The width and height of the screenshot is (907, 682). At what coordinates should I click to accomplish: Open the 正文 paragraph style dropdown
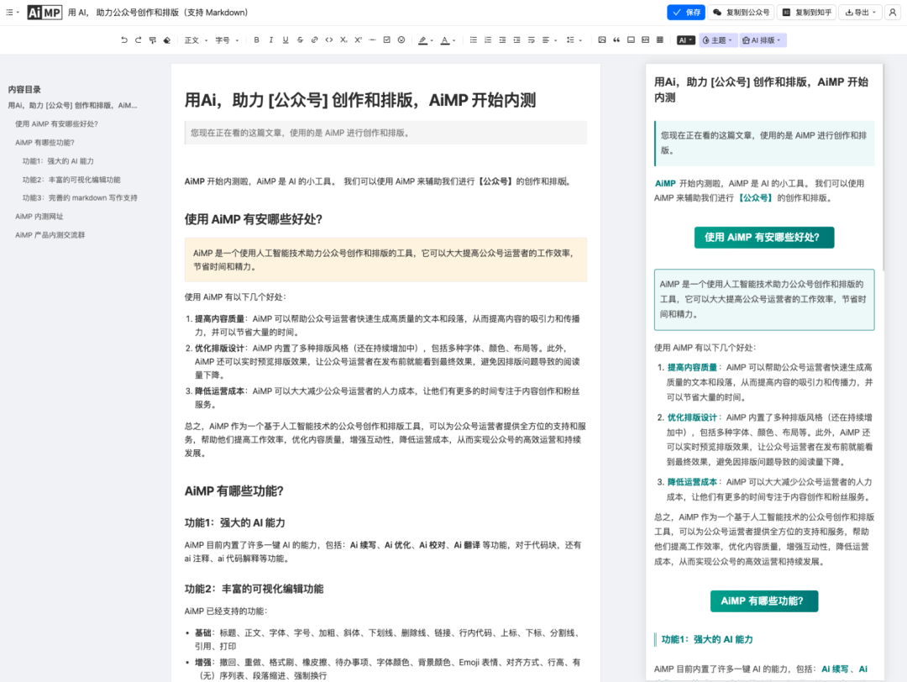click(x=196, y=40)
